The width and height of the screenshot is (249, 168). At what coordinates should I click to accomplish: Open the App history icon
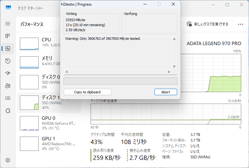pyautogui.click(x=8, y=61)
